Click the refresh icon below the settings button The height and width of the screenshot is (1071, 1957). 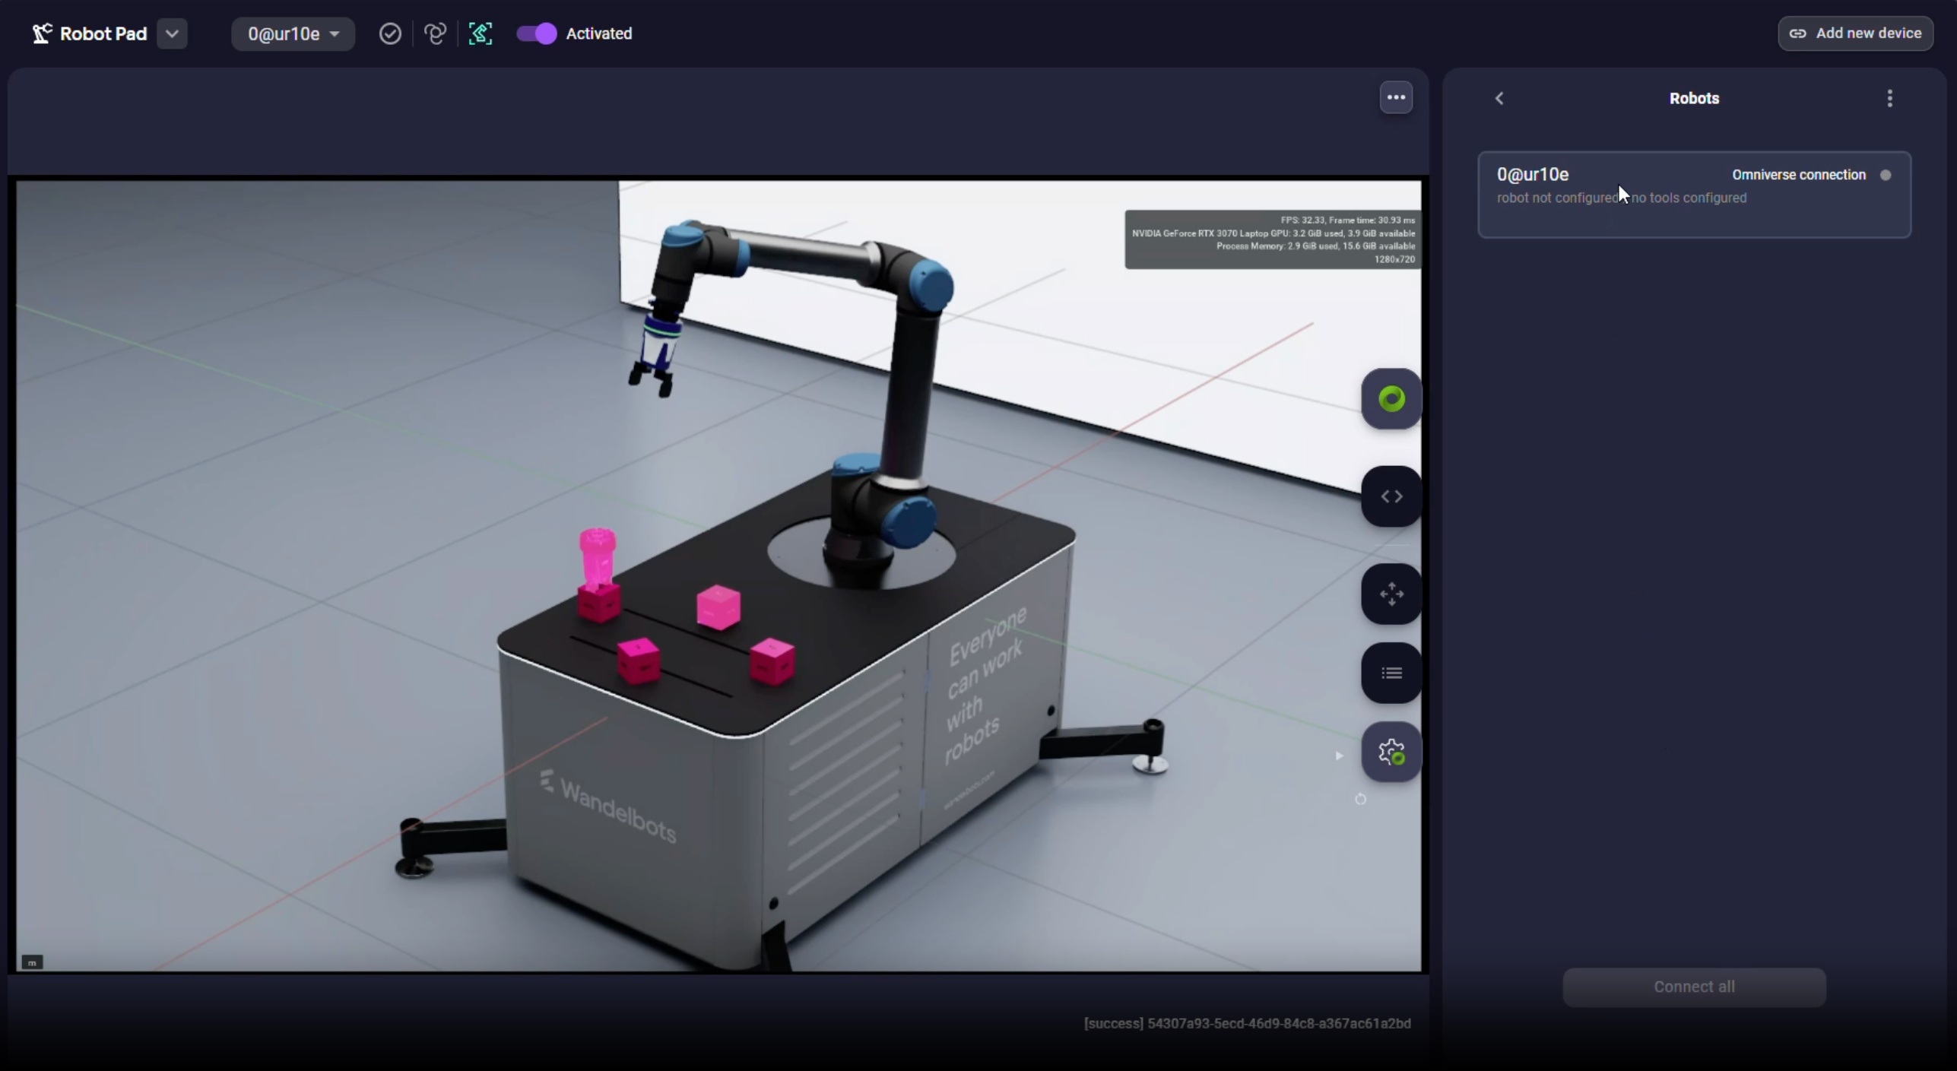tap(1361, 799)
